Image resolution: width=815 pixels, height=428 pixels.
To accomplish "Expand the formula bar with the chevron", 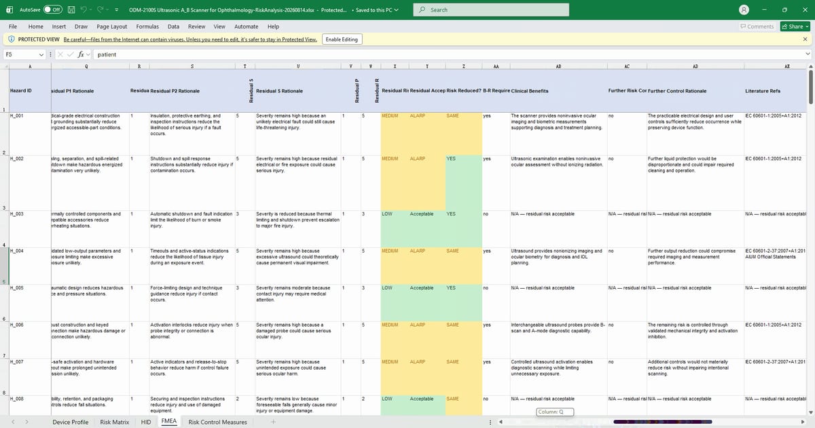I will click(x=808, y=54).
